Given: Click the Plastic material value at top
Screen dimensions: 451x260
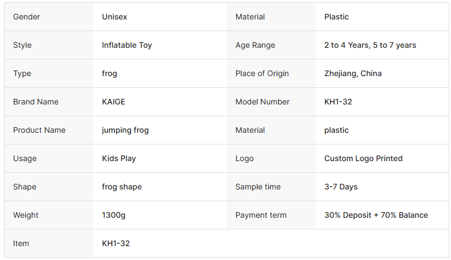Looking at the screenshot, I should tap(337, 17).
